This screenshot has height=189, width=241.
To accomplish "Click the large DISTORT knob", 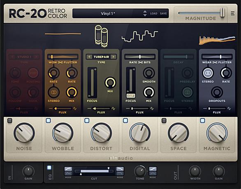I will (101, 132).
